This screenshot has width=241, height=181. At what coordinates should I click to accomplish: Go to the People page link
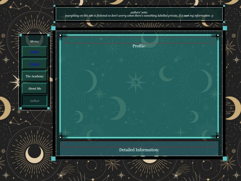[34, 64]
